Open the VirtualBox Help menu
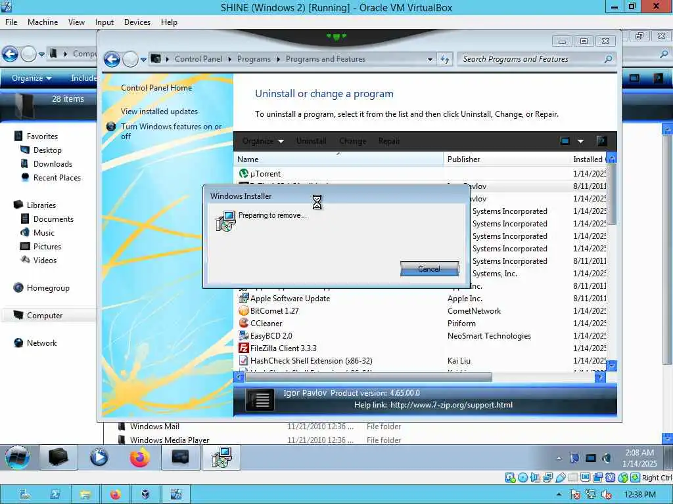The width and height of the screenshot is (673, 504). pos(169,22)
